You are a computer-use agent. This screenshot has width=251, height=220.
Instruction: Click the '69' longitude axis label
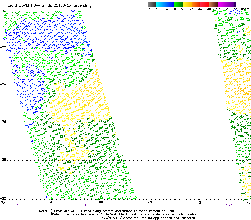tap(150, 202)
